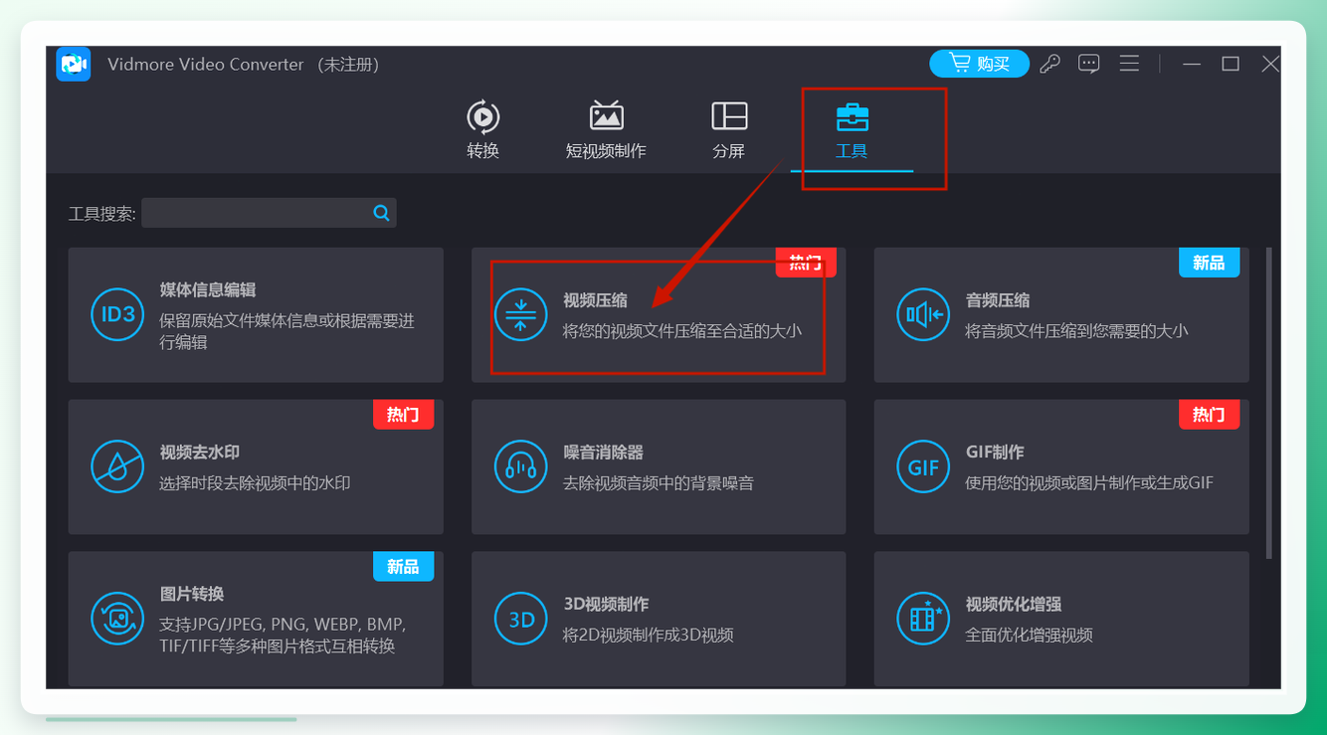This screenshot has height=735, width=1327.
Task: Click the 新品 badge on 图片转换
Action: click(x=403, y=566)
